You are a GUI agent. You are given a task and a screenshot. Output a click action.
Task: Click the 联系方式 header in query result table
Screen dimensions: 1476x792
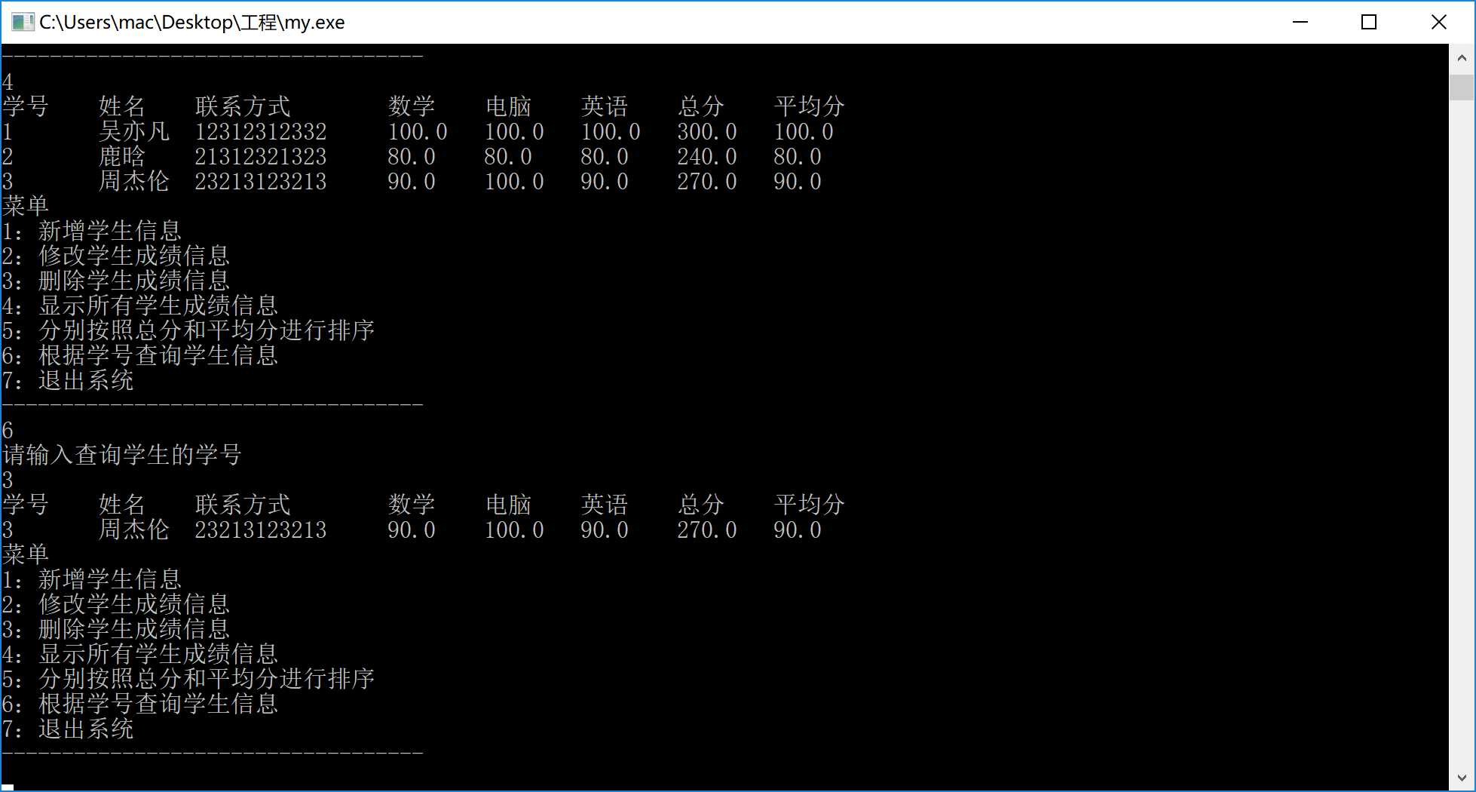(243, 505)
